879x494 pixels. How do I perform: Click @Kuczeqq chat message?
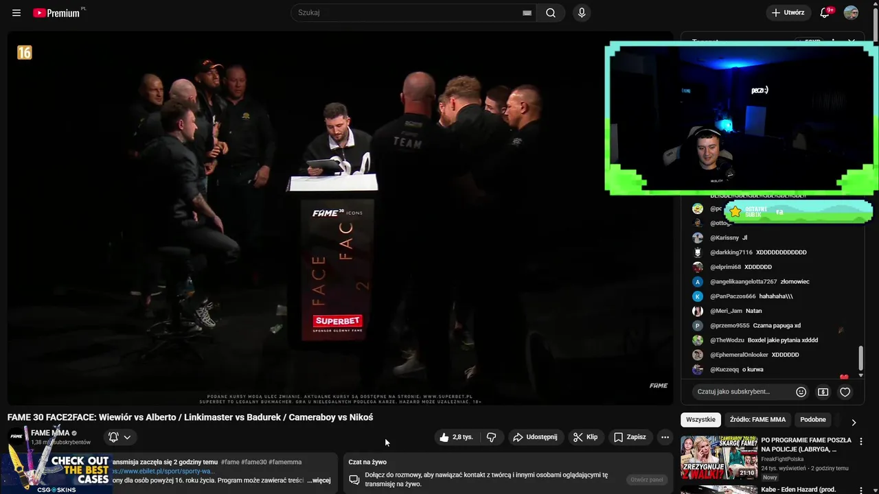737,370
